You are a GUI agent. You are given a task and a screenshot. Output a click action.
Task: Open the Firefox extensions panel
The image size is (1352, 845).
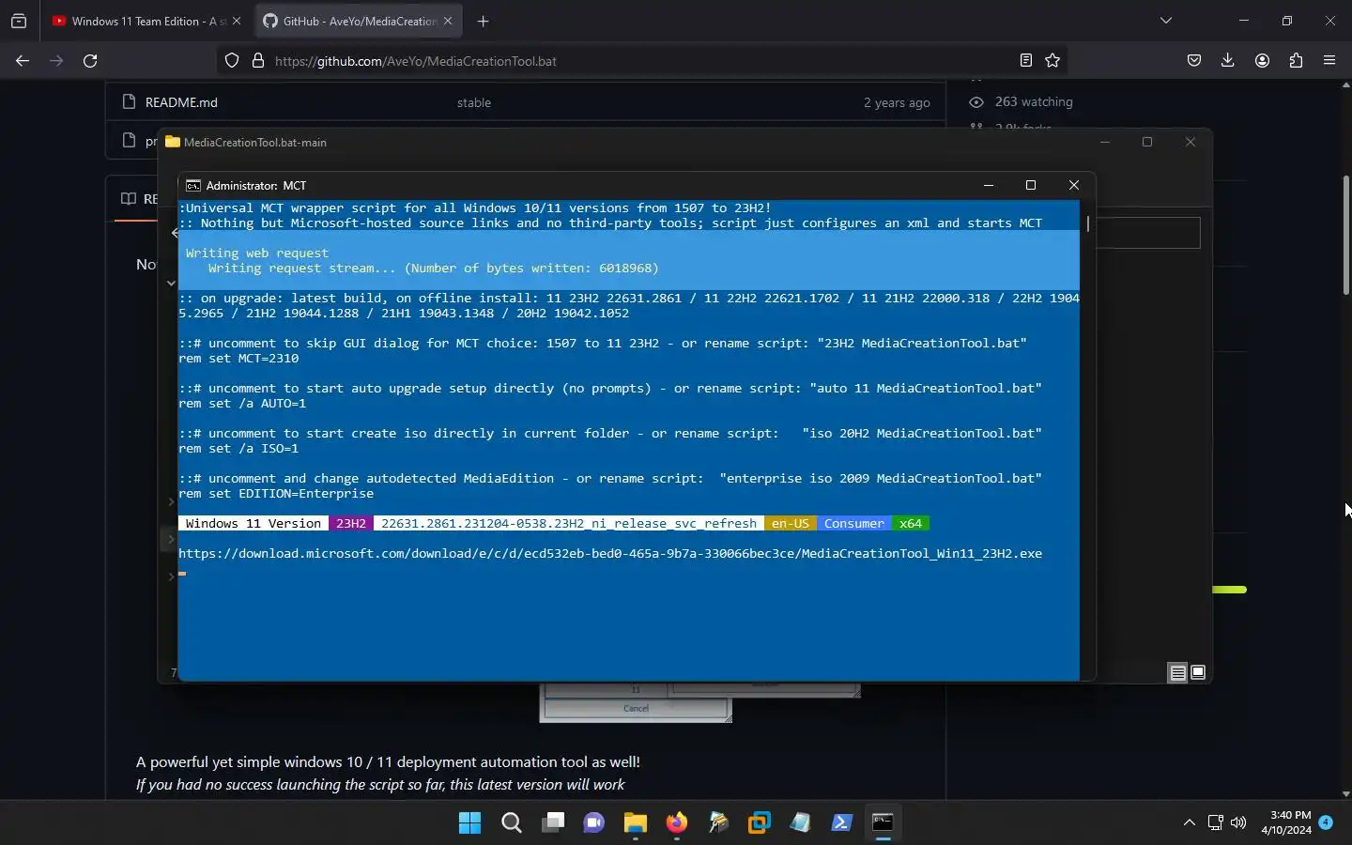tap(1296, 61)
